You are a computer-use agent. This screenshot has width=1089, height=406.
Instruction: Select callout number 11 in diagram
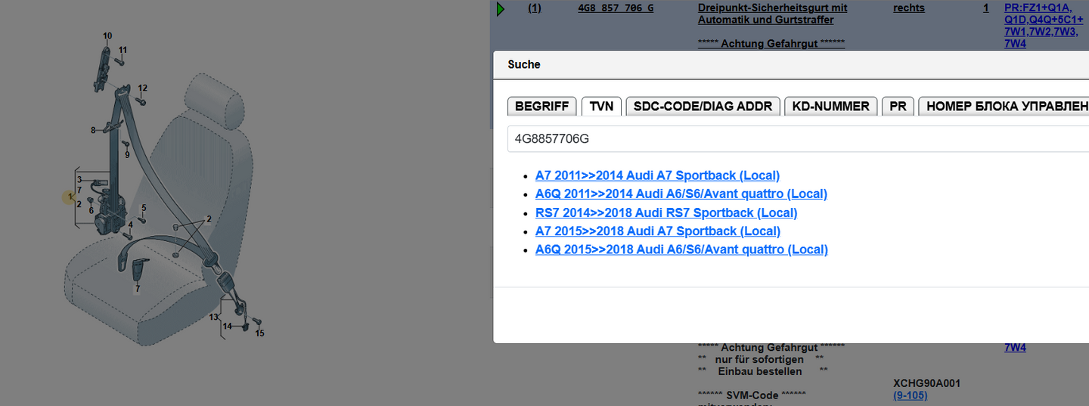click(123, 50)
